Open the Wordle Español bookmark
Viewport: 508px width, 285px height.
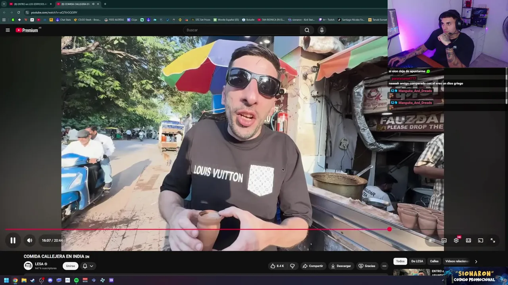pos(226,19)
